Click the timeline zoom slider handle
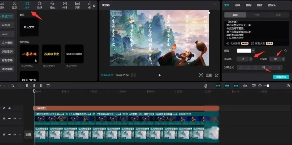Screen dimensions: 292x145 pyautogui.click(x=268, y=86)
